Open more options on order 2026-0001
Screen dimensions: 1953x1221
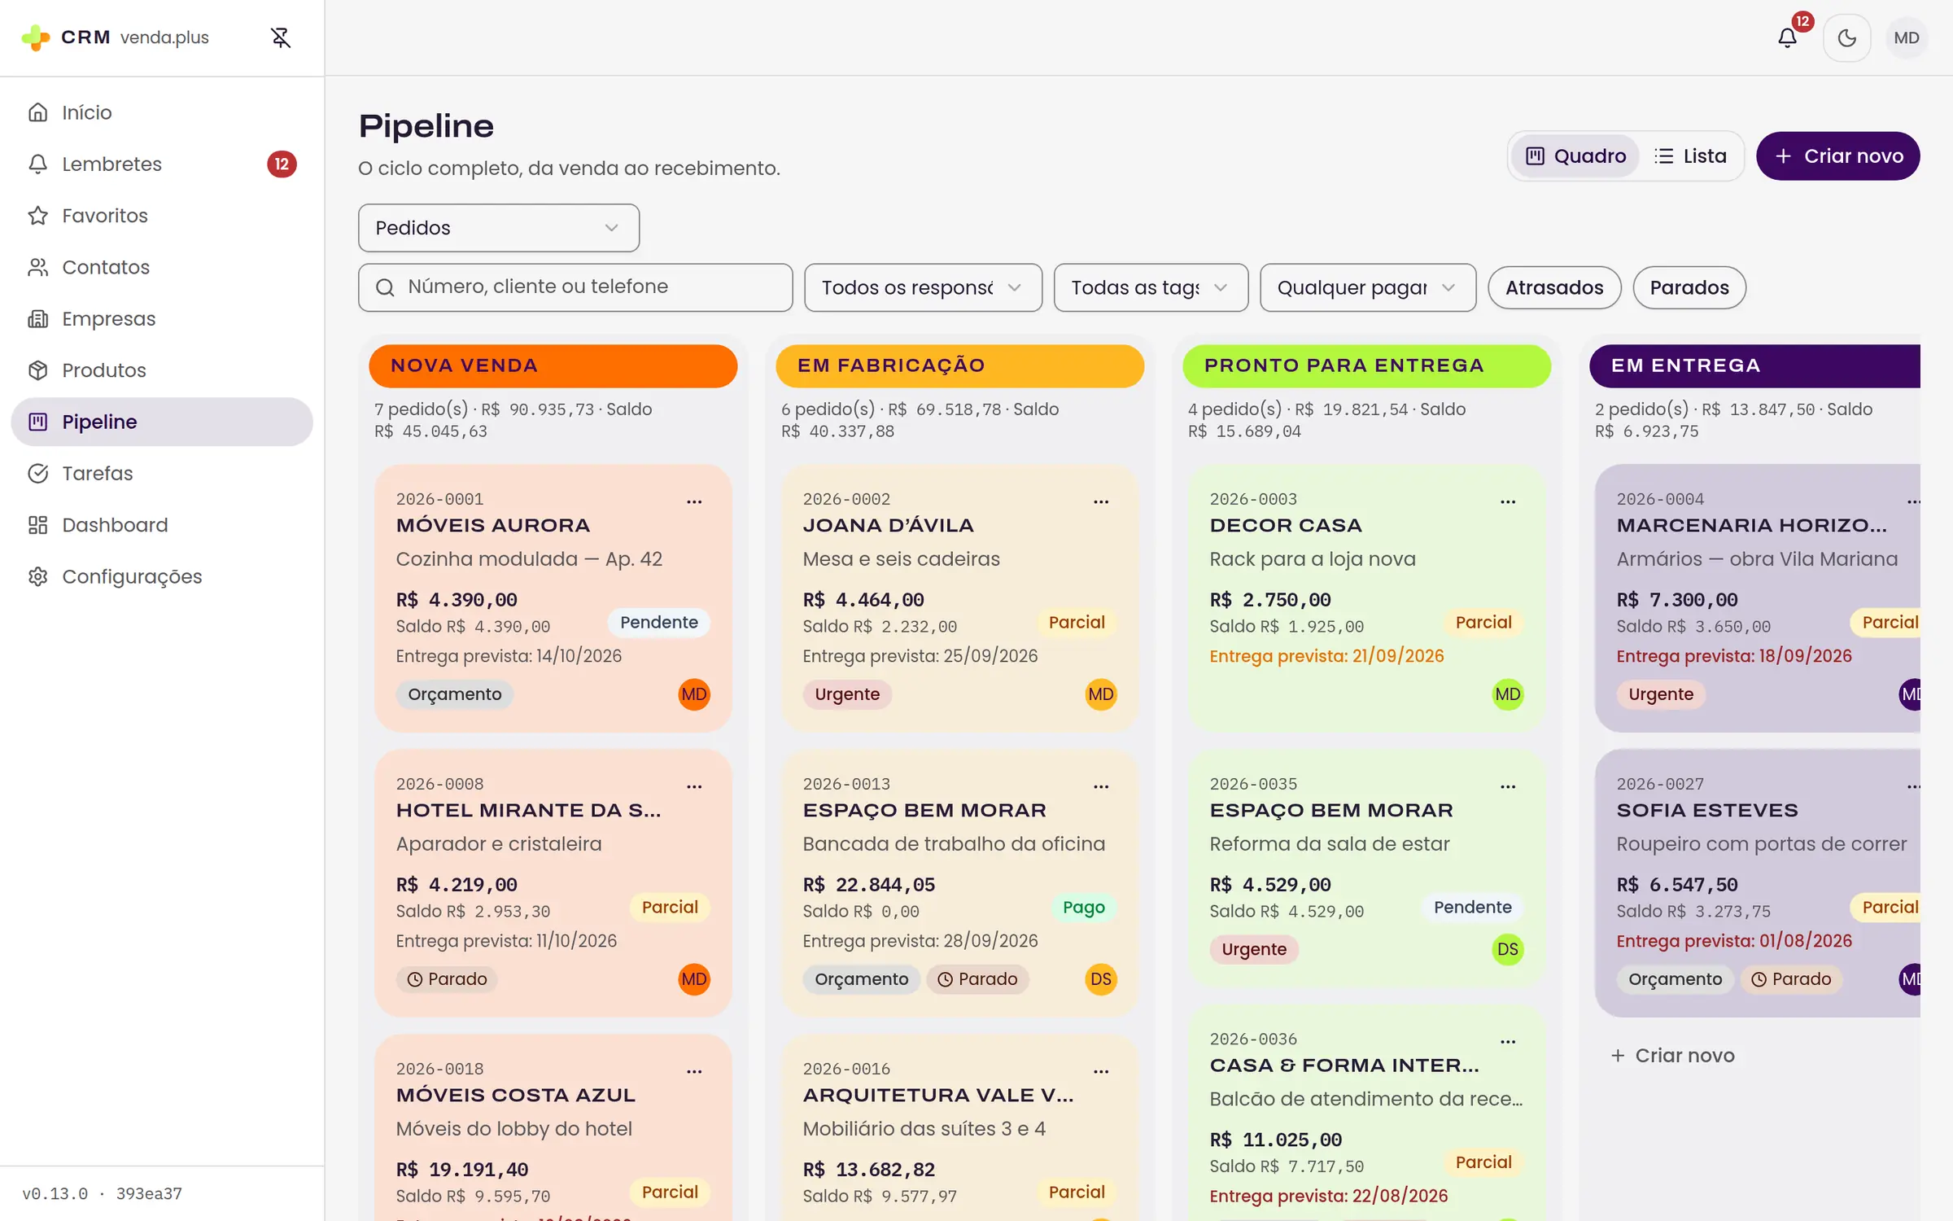point(694,501)
